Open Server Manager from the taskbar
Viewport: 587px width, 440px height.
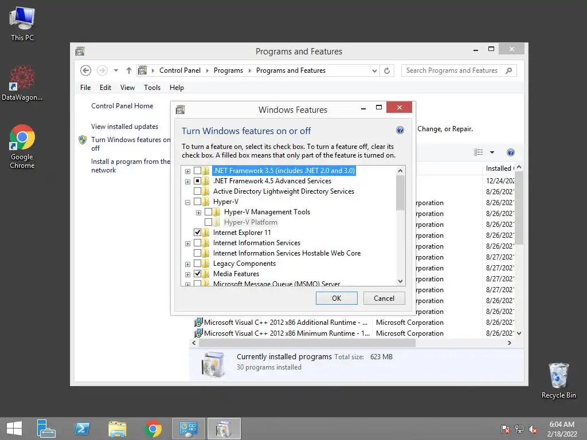click(46, 429)
